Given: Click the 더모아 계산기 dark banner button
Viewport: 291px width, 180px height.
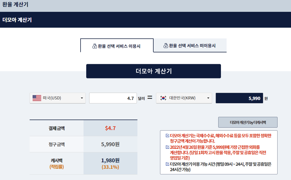Looking at the screenshot, I should [x=154, y=71].
